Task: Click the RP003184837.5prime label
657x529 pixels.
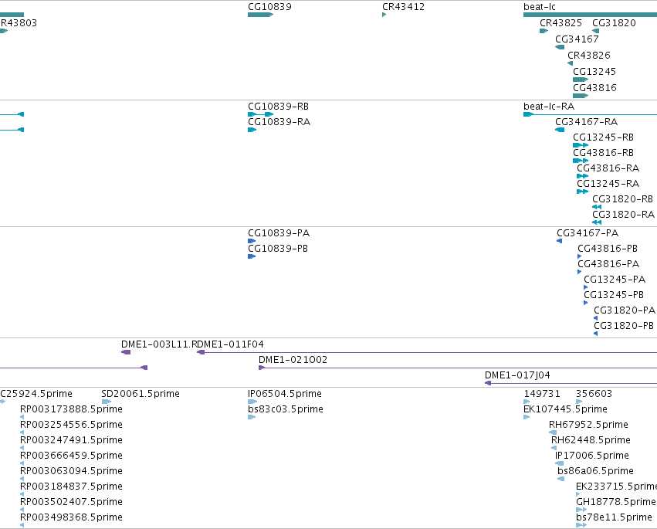Action: pyautogui.click(x=71, y=487)
